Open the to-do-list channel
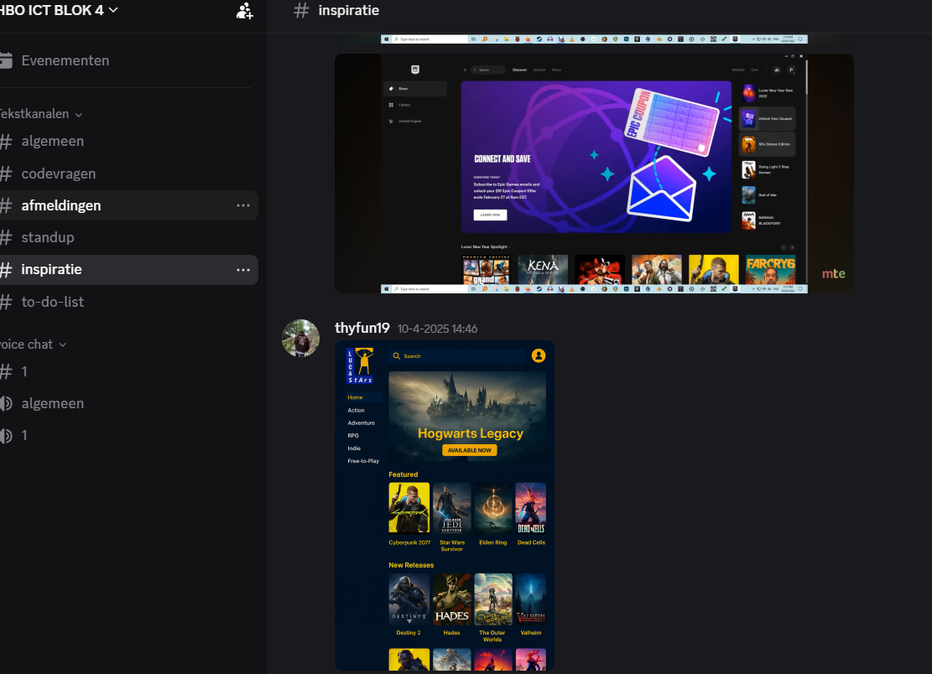The image size is (932, 674). (x=52, y=302)
